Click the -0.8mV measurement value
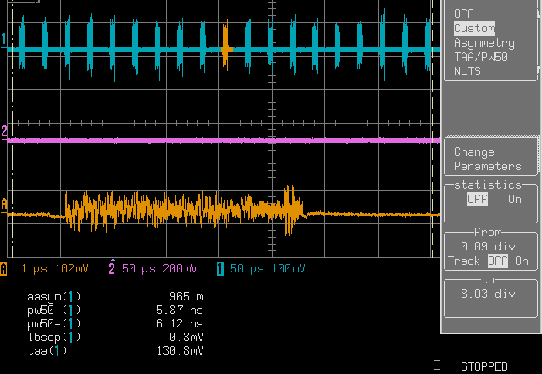This screenshot has height=374, width=542. [x=183, y=337]
